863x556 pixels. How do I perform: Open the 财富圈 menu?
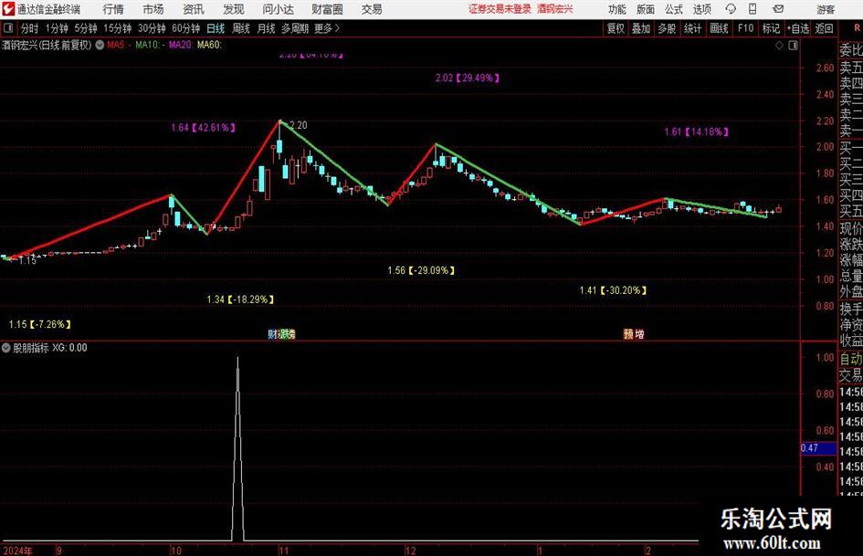(x=327, y=9)
